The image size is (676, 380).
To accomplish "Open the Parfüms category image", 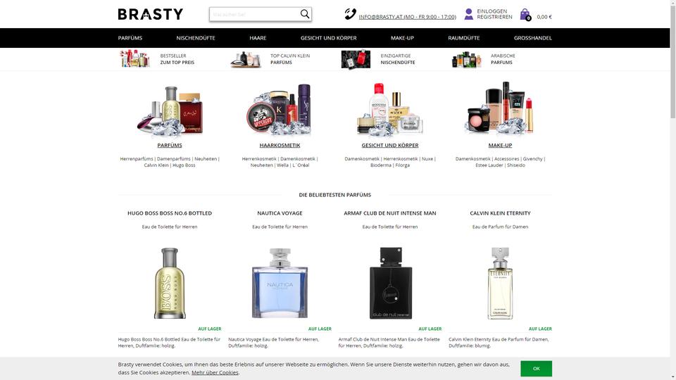I will coord(170,110).
